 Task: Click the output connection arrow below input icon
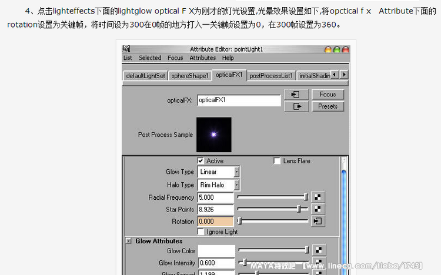click(296, 106)
